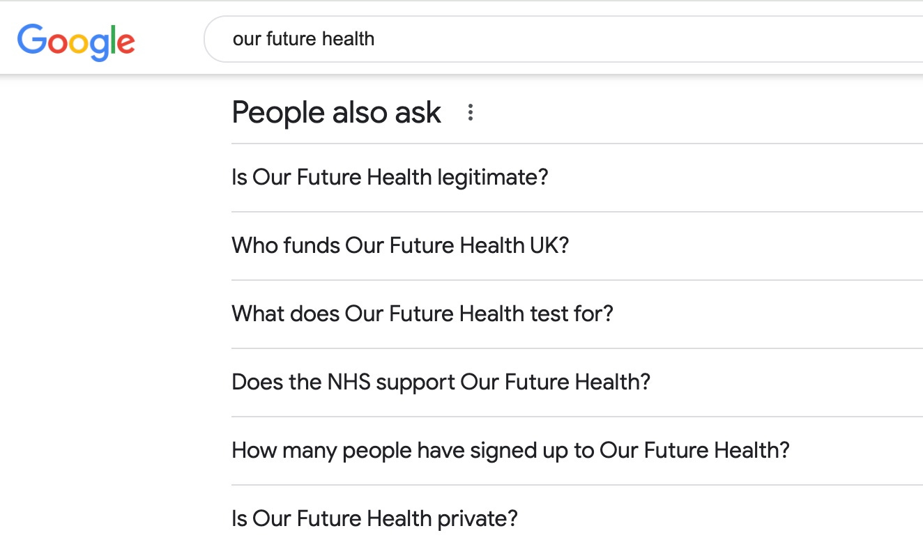Click the 'our future health' query text

tap(303, 39)
